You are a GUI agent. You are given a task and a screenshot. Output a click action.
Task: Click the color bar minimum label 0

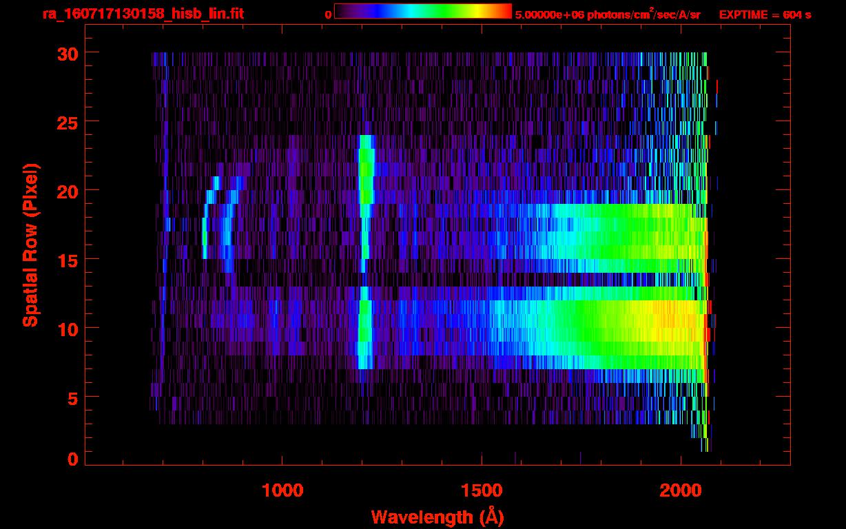(329, 14)
